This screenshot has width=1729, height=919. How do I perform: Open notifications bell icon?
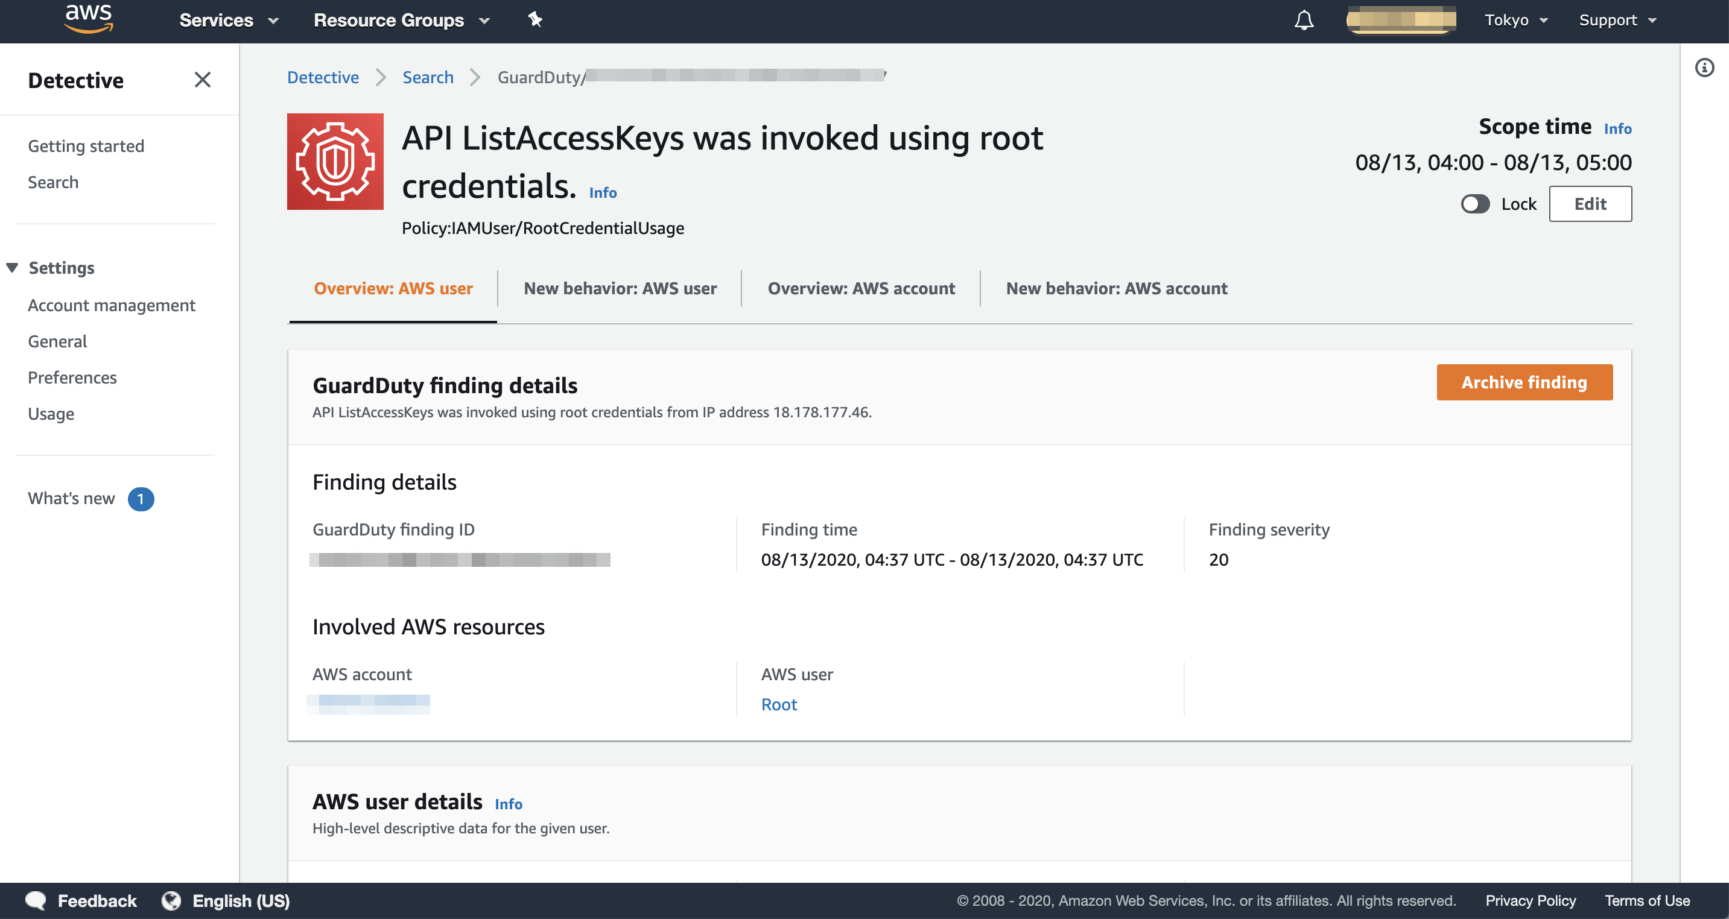[1304, 20]
